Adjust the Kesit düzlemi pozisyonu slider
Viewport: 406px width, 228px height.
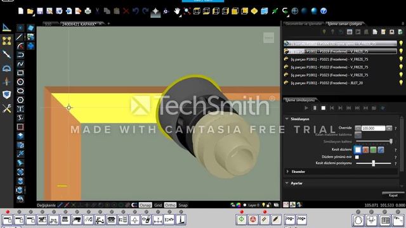click(x=374, y=163)
